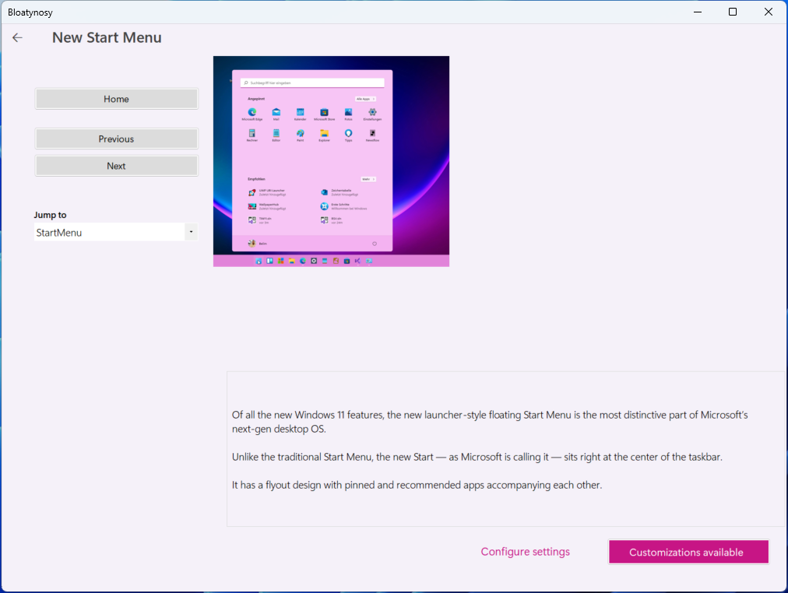Click the back arrow icon

18,37
